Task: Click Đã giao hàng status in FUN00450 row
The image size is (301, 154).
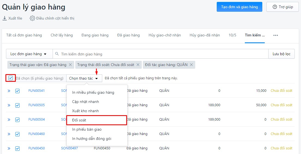Action: pyautogui.click(x=137, y=148)
